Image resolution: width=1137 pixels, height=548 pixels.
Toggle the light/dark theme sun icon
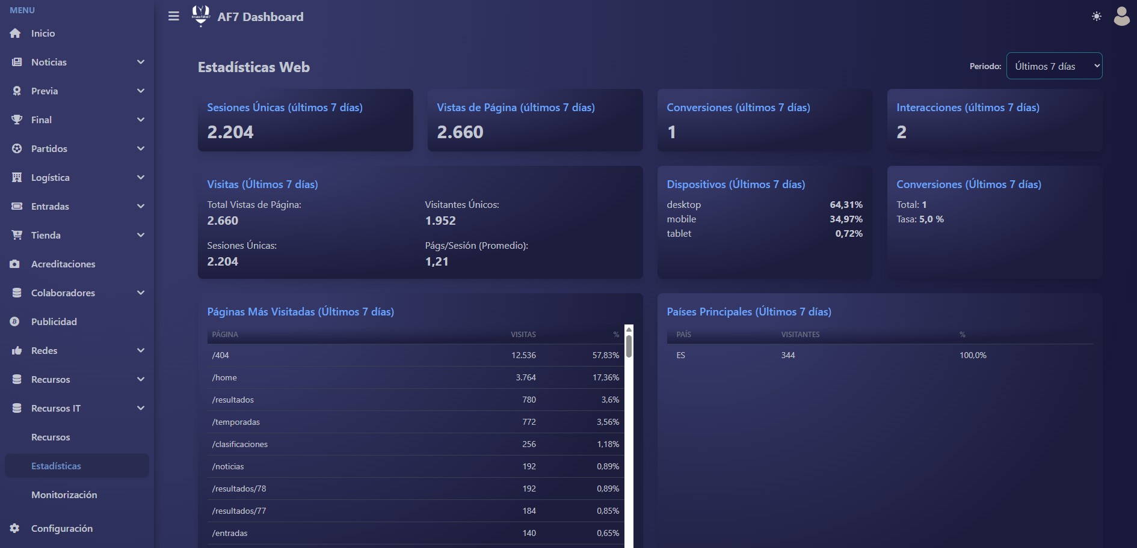tap(1097, 16)
